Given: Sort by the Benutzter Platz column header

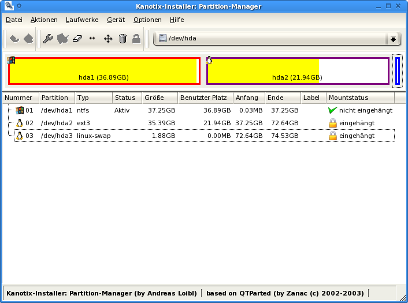Looking at the screenshot, I should [x=206, y=98].
